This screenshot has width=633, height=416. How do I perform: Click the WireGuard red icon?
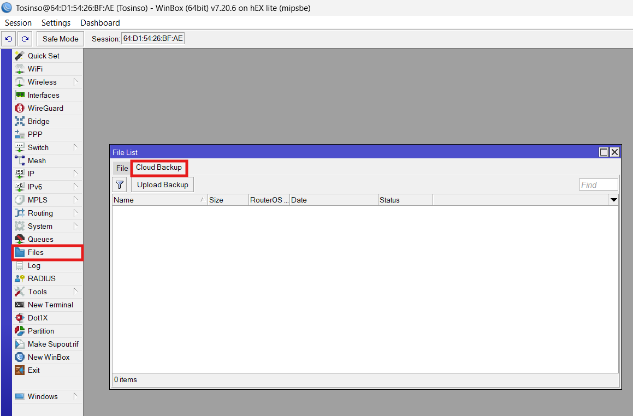click(x=19, y=108)
